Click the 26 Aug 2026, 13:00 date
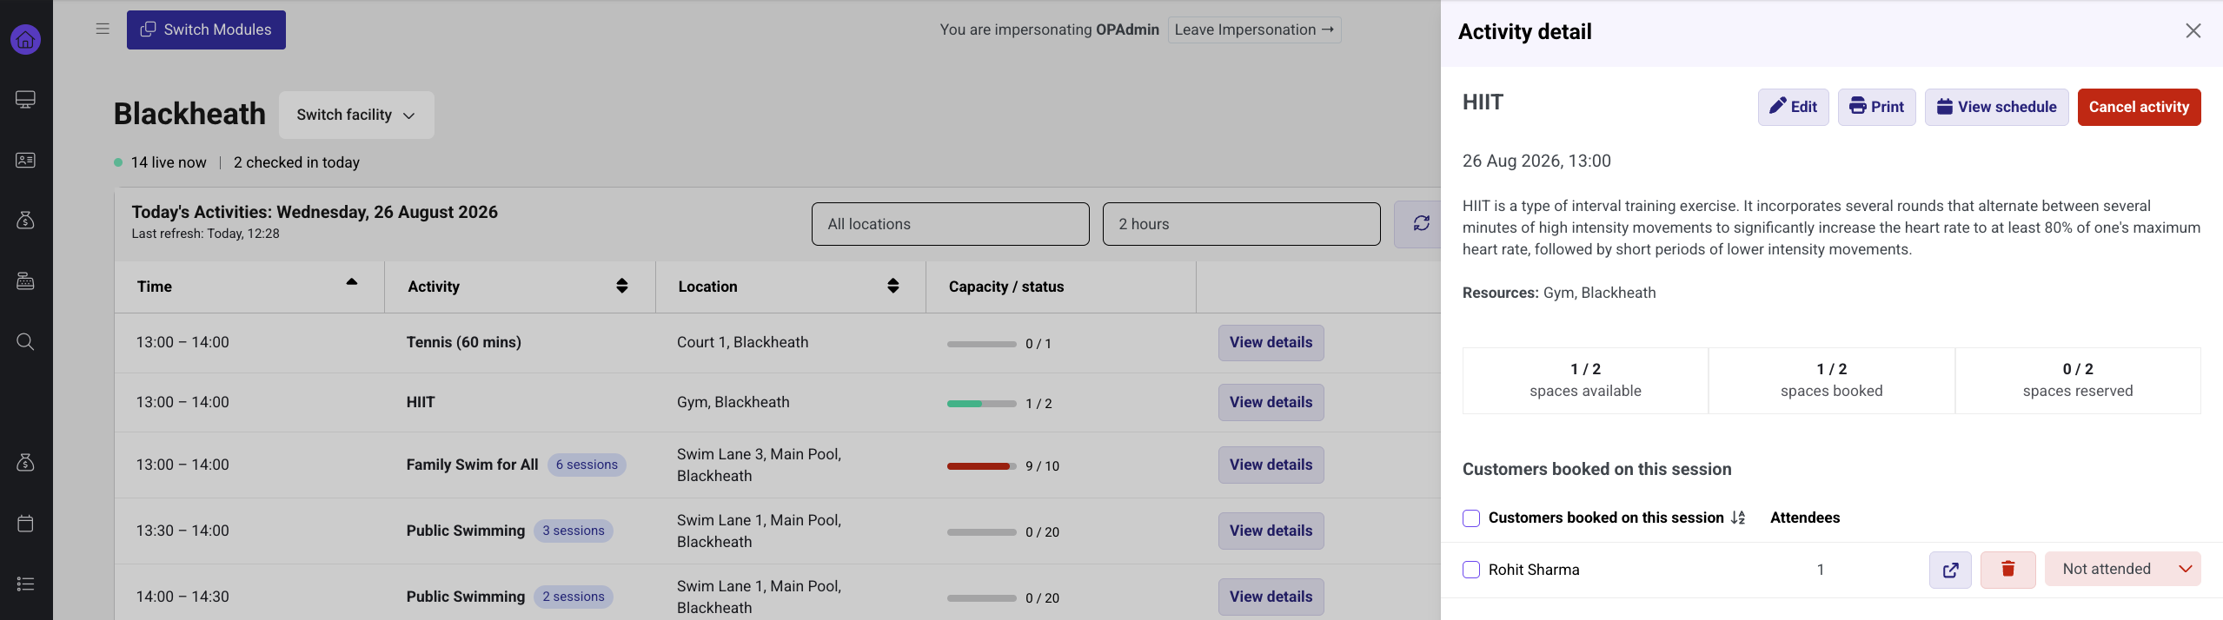Viewport: 2223px width, 620px height. 1536,161
